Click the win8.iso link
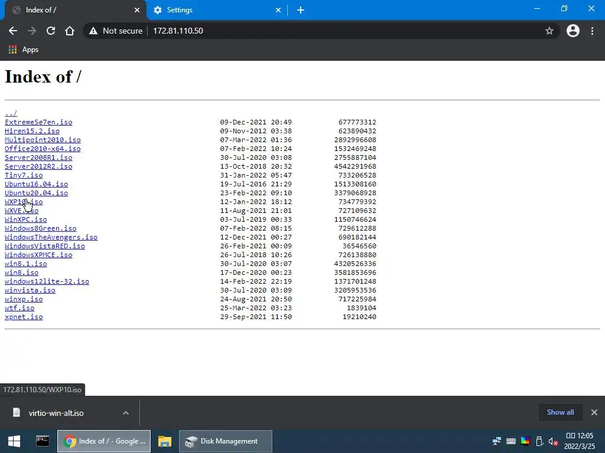This screenshot has width=605, height=453. [x=22, y=273]
